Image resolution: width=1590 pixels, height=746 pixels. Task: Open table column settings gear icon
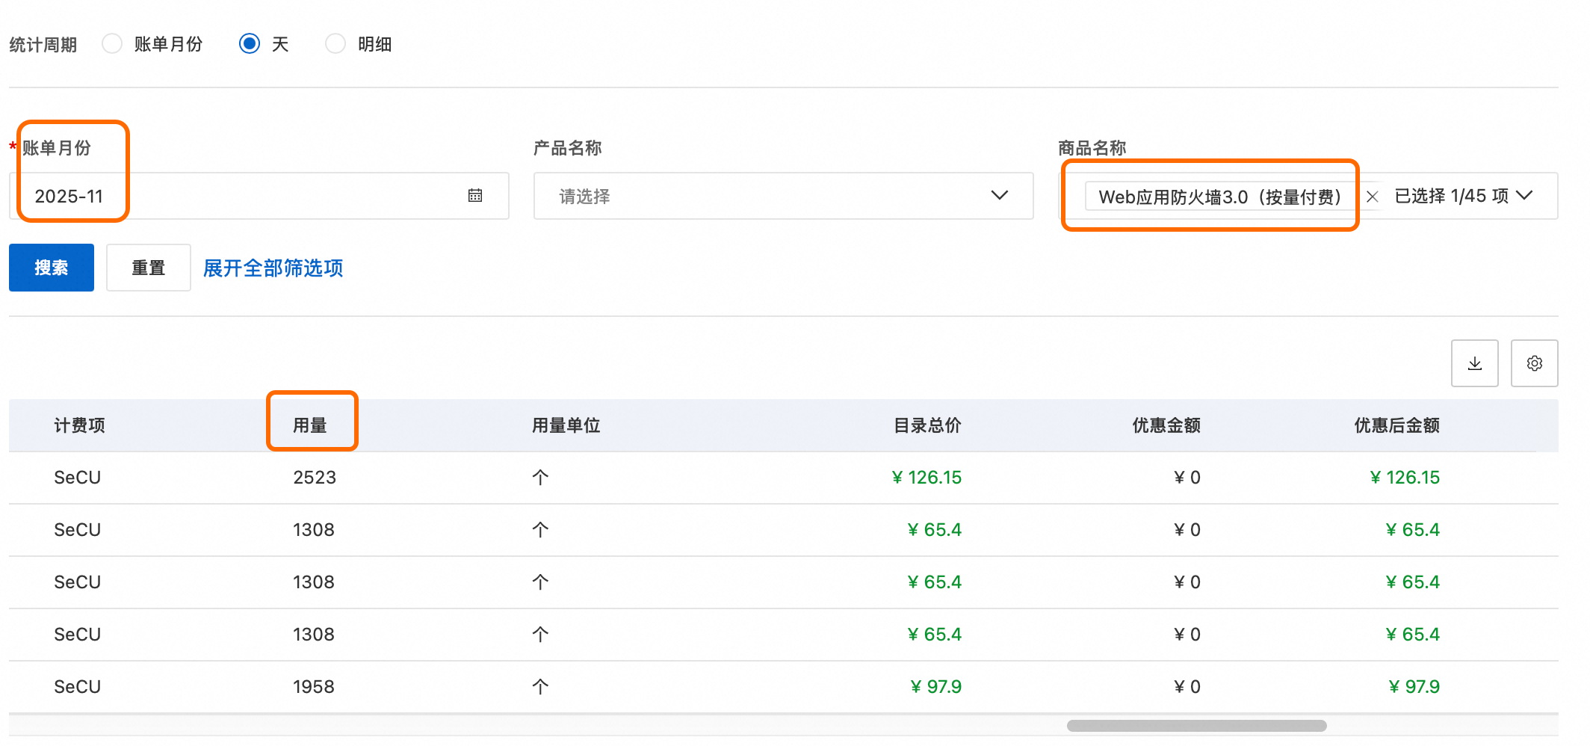pyautogui.click(x=1534, y=363)
